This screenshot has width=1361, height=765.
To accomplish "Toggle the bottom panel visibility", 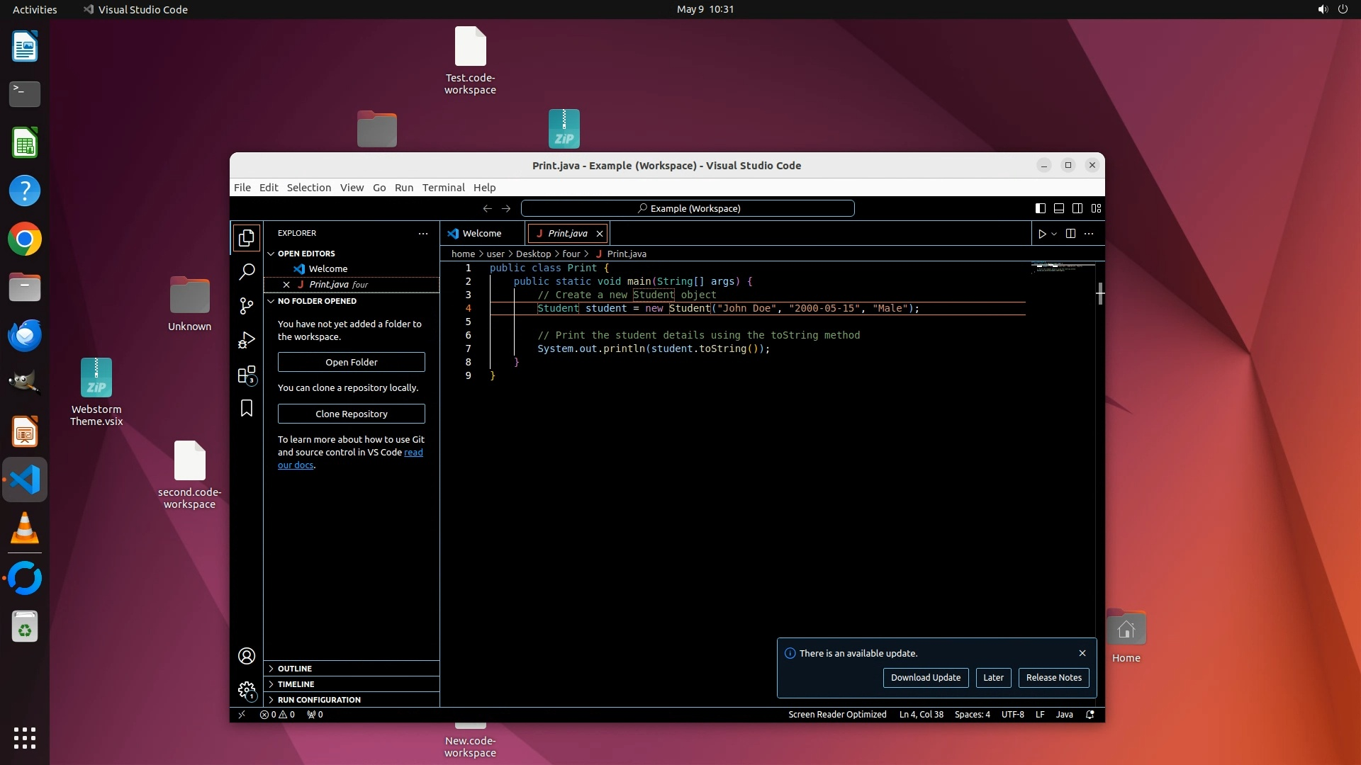I will (1058, 208).
